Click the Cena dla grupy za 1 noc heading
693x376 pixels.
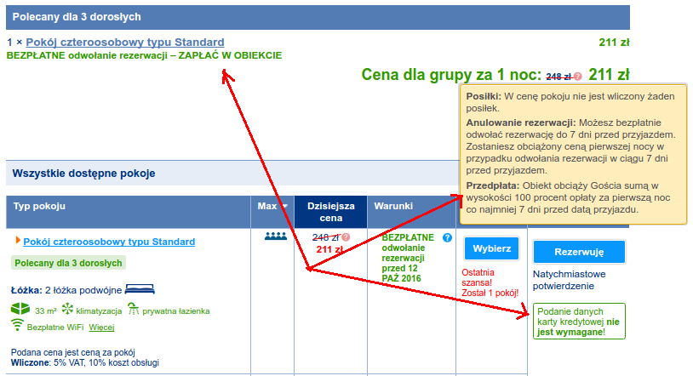451,75
